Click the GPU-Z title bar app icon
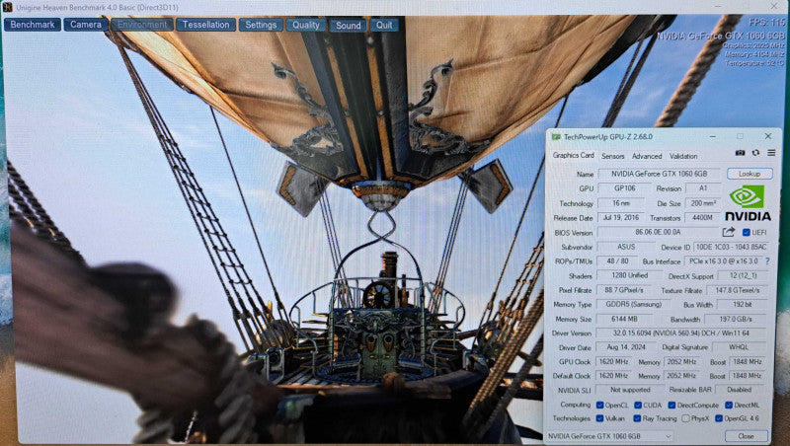 click(556, 136)
